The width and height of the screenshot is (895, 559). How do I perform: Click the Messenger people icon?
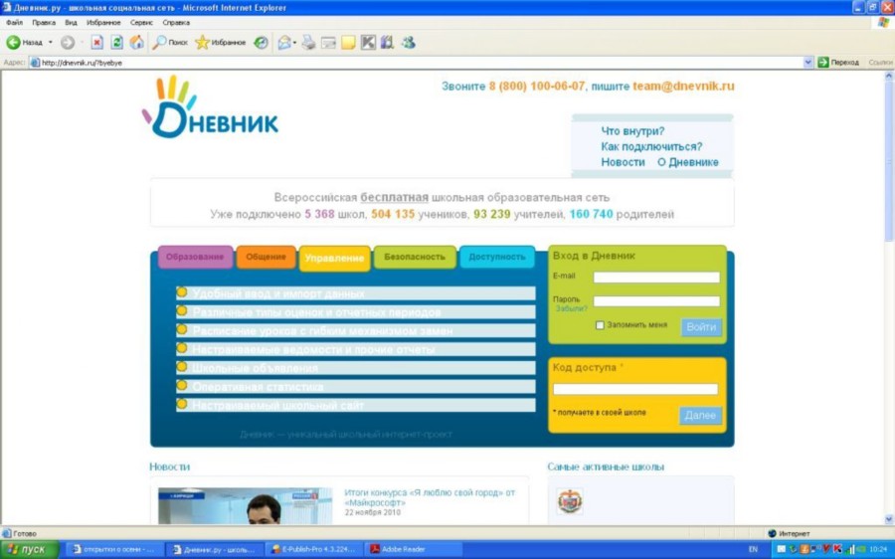(408, 42)
